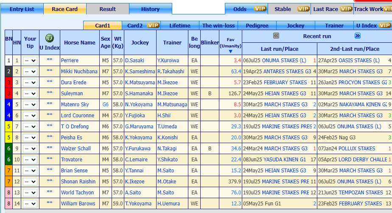
Task: Click VIP badge on Last Race tab
Action: point(346,9)
